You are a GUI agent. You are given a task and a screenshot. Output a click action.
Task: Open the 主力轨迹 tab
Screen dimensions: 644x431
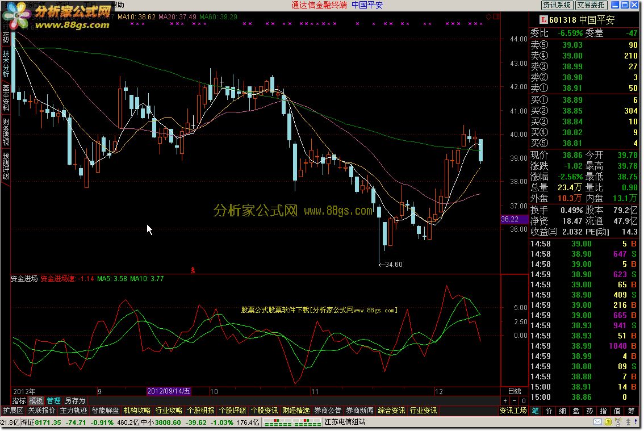pos(73,411)
